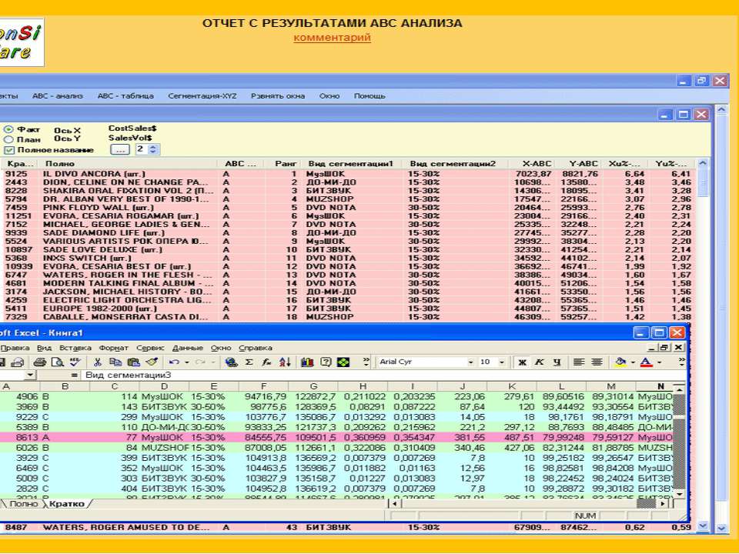
Task: Activate the Format Painter brush
Action: pos(152,362)
